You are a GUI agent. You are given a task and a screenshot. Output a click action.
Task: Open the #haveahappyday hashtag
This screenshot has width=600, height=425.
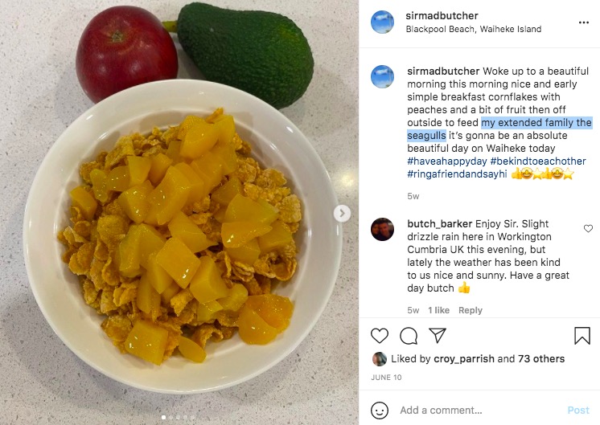446,161
